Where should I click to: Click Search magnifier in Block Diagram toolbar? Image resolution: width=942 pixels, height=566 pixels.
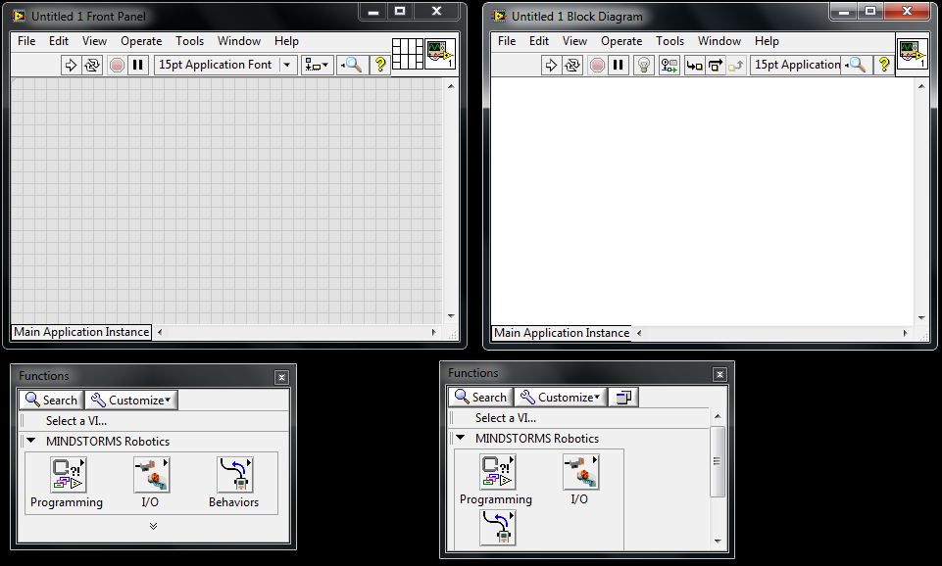856,65
